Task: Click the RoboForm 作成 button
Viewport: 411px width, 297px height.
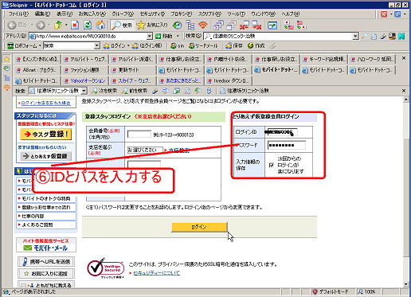Action: coord(256,45)
